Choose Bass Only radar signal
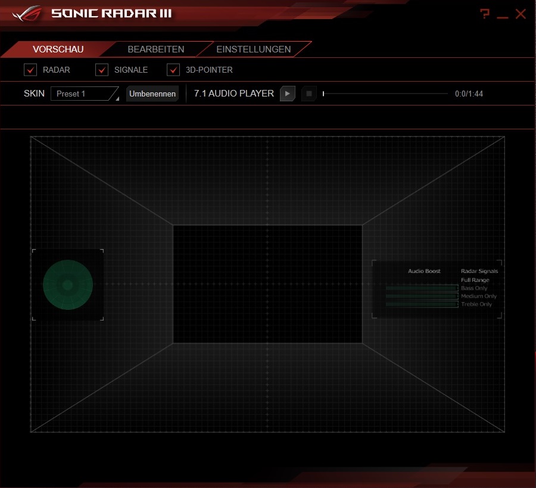This screenshot has width=536, height=488. pyautogui.click(x=474, y=288)
